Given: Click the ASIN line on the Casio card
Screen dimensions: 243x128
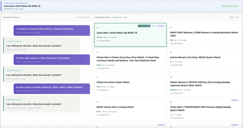Looking at the screenshot, I should click(x=104, y=41).
